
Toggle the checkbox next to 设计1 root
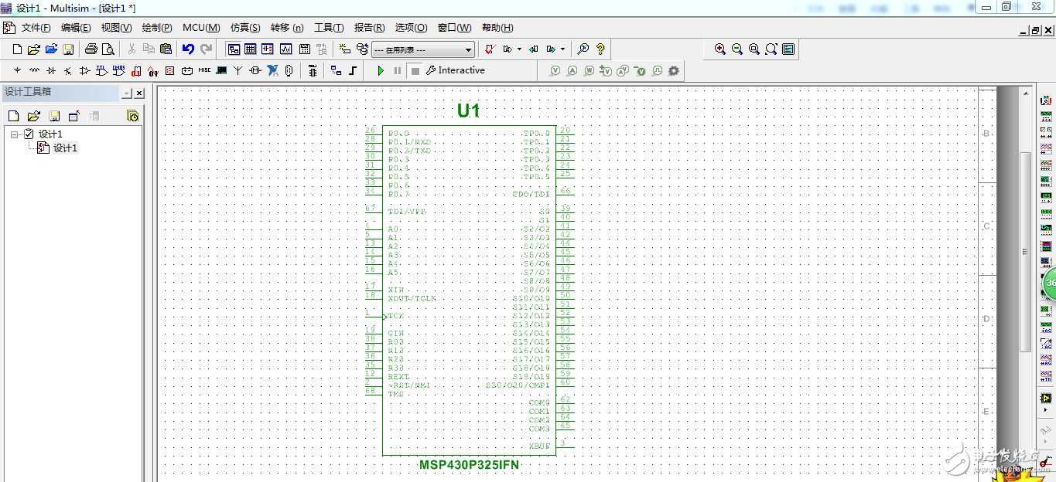29,134
